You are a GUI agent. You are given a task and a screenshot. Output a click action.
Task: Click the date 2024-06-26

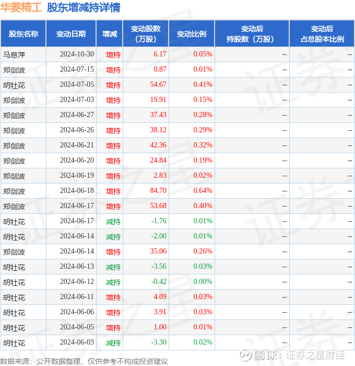77,130
